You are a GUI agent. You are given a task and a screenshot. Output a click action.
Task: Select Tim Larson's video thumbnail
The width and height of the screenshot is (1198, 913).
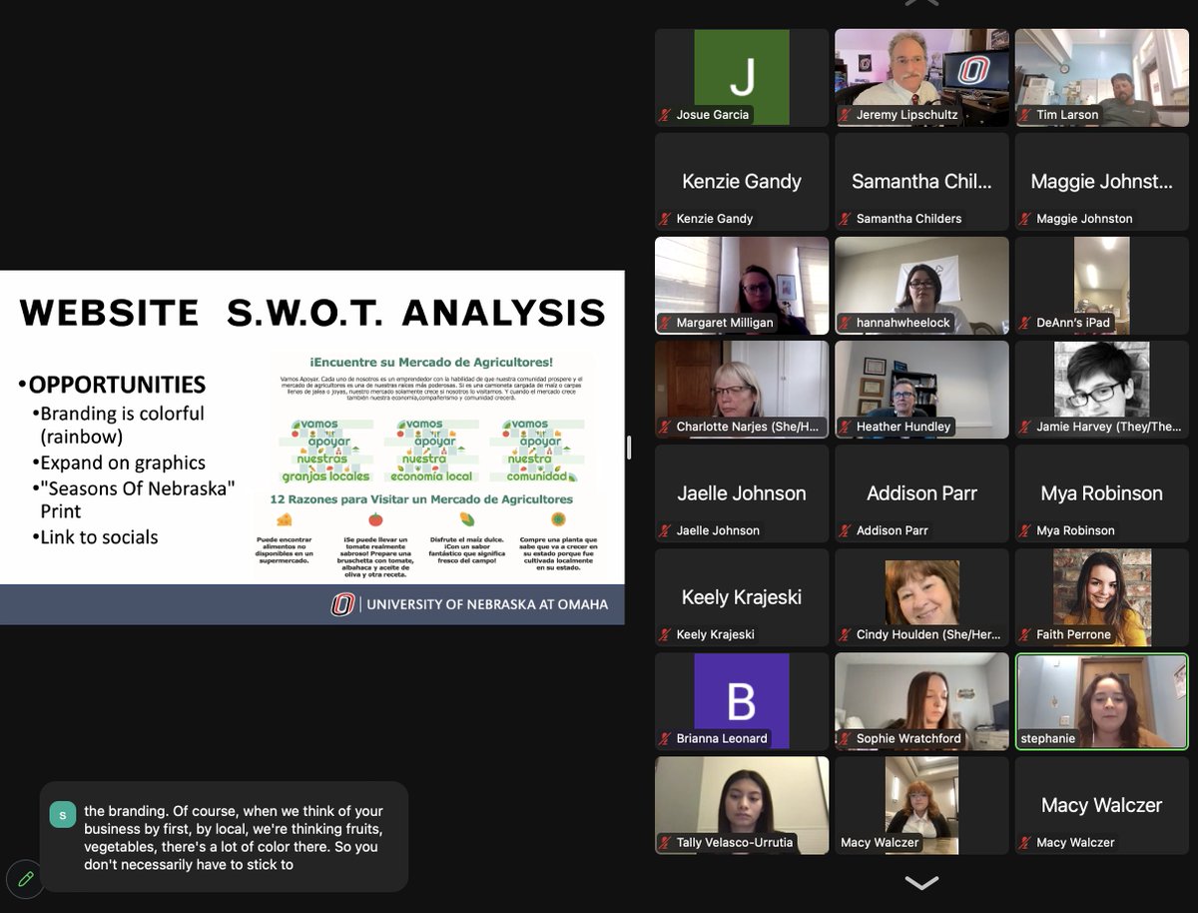(1101, 78)
